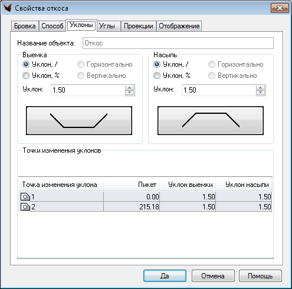Screen dimensions: 292x289
Task: Click the Насыпь Уклон value field
Action: pyautogui.click(x=219, y=90)
